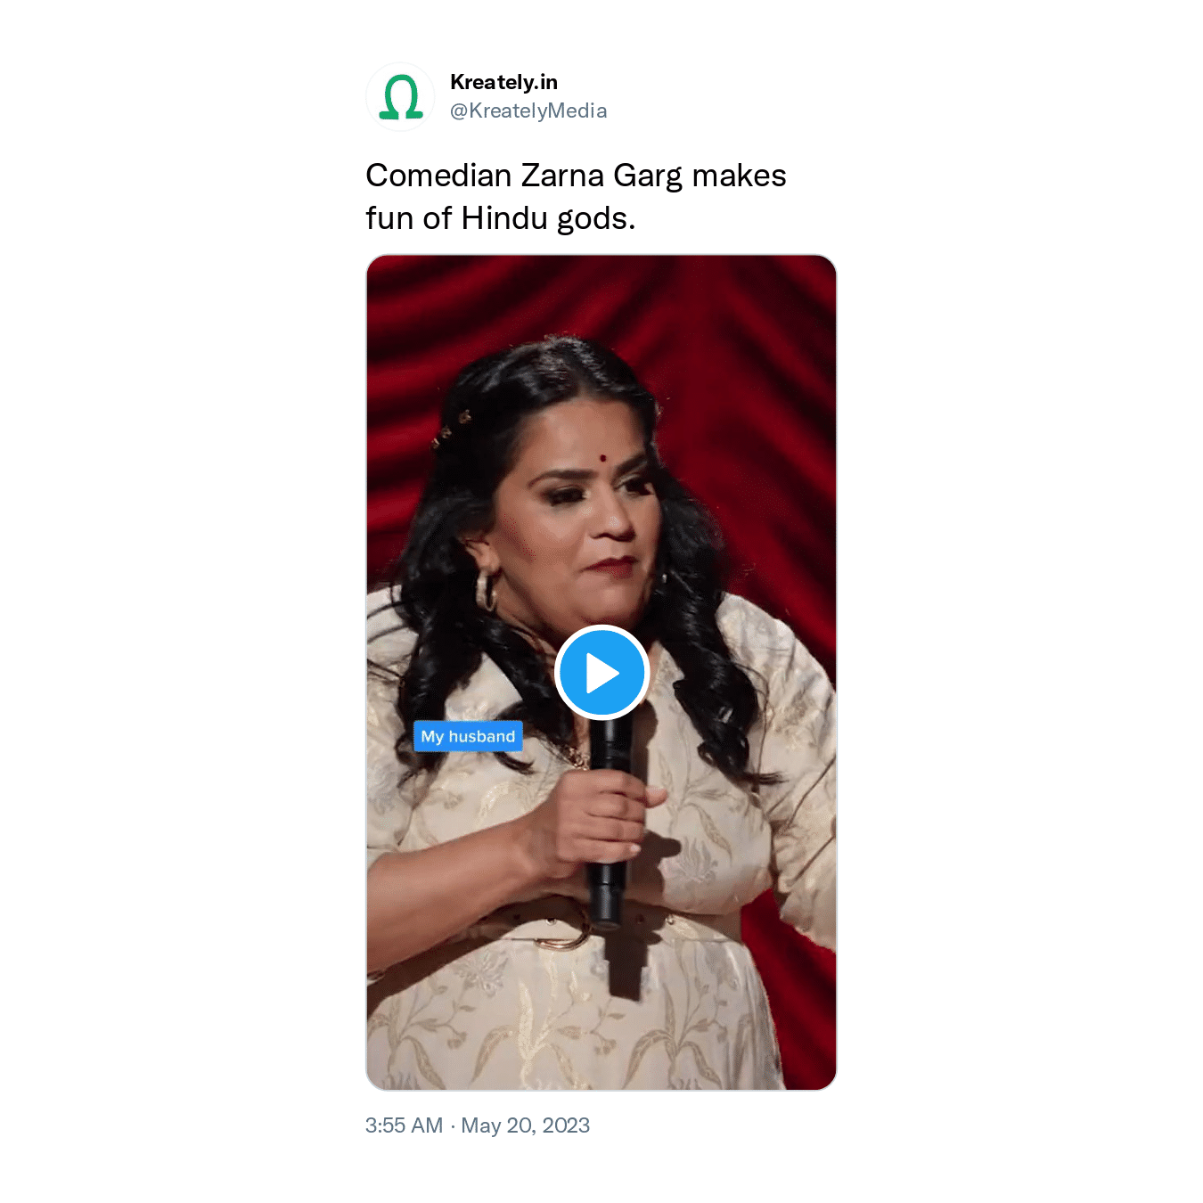The image size is (1203, 1203).
Task: Click the red bindi on the comedian's forehead
Action: click(x=603, y=459)
